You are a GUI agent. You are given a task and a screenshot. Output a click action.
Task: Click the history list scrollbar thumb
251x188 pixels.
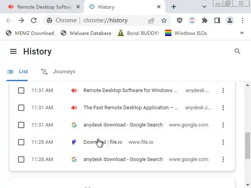247,145
